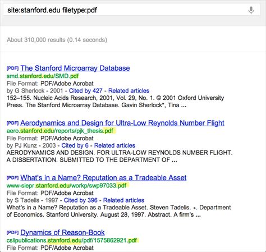Open What's in a Name? Reputation result
This screenshot has width=266, height=252.
click(x=103, y=178)
